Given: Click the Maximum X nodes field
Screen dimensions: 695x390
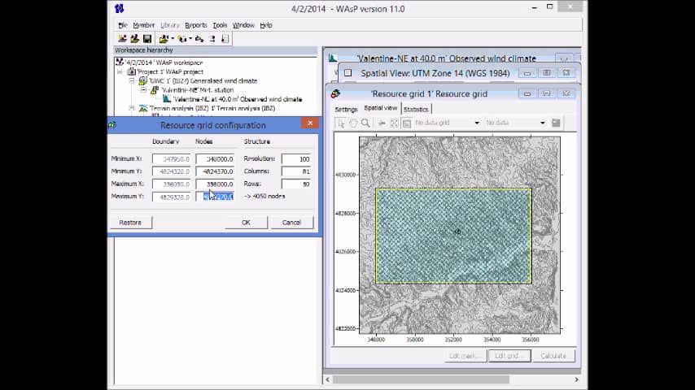Looking at the screenshot, I should click(215, 184).
